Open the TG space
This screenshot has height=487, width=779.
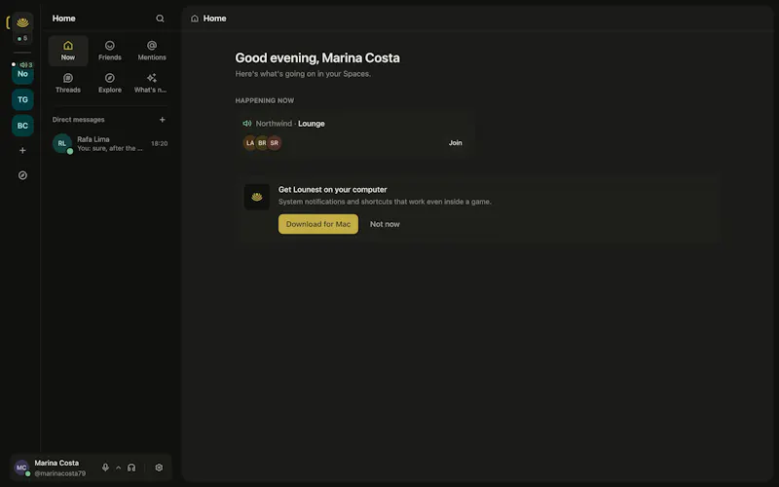(22, 99)
